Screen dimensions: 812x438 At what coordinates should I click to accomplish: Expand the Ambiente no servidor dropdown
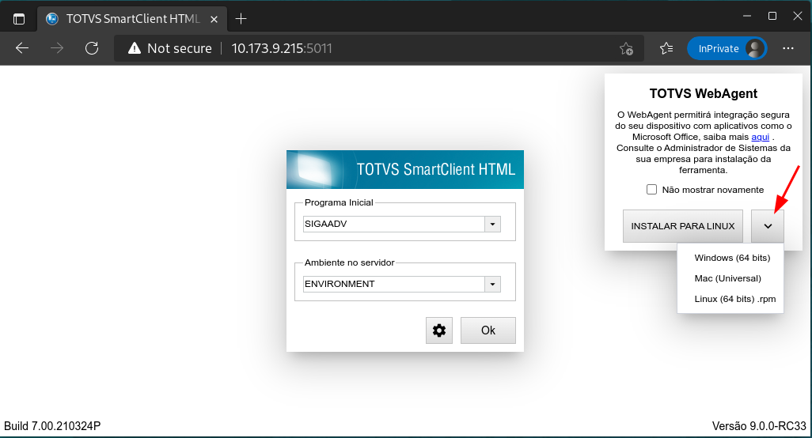493,284
